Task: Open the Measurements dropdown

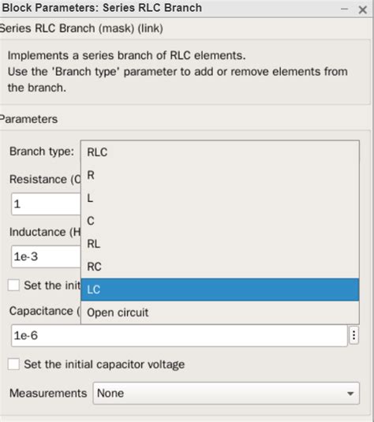Action: point(226,393)
